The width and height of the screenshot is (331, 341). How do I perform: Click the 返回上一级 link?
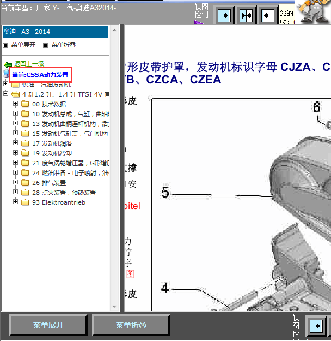29,64
